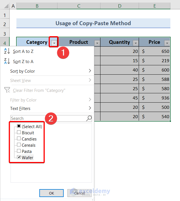Open the Product column filter dropdown
The image size is (180, 201).
coord(97,43)
